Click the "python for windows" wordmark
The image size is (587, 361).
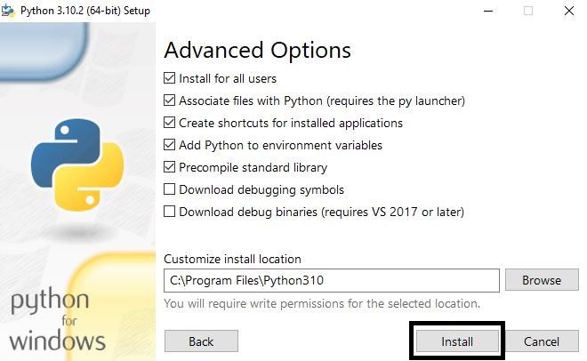[57, 321]
